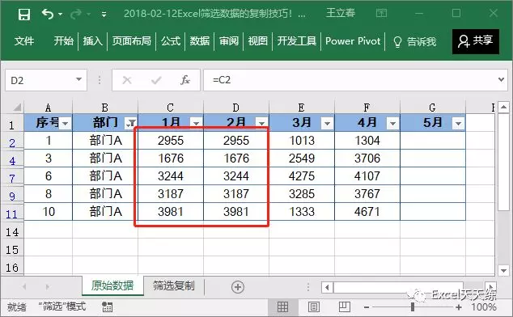Click the Undo arrow icon
This screenshot has height=317, width=513.
pos(47,14)
